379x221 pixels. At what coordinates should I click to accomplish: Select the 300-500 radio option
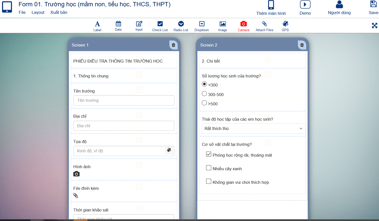(x=204, y=94)
